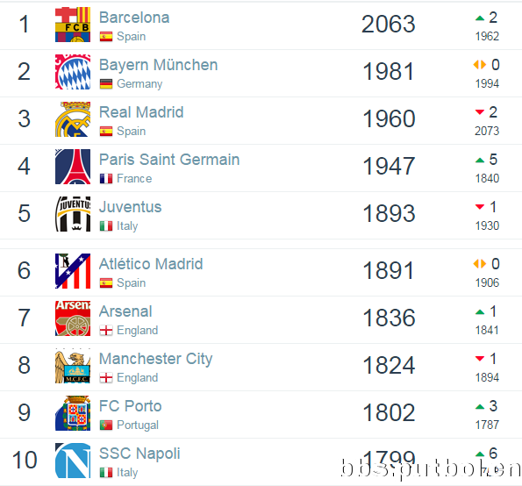
Task: Click the Paris Saint Germain crest
Action: point(73,167)
